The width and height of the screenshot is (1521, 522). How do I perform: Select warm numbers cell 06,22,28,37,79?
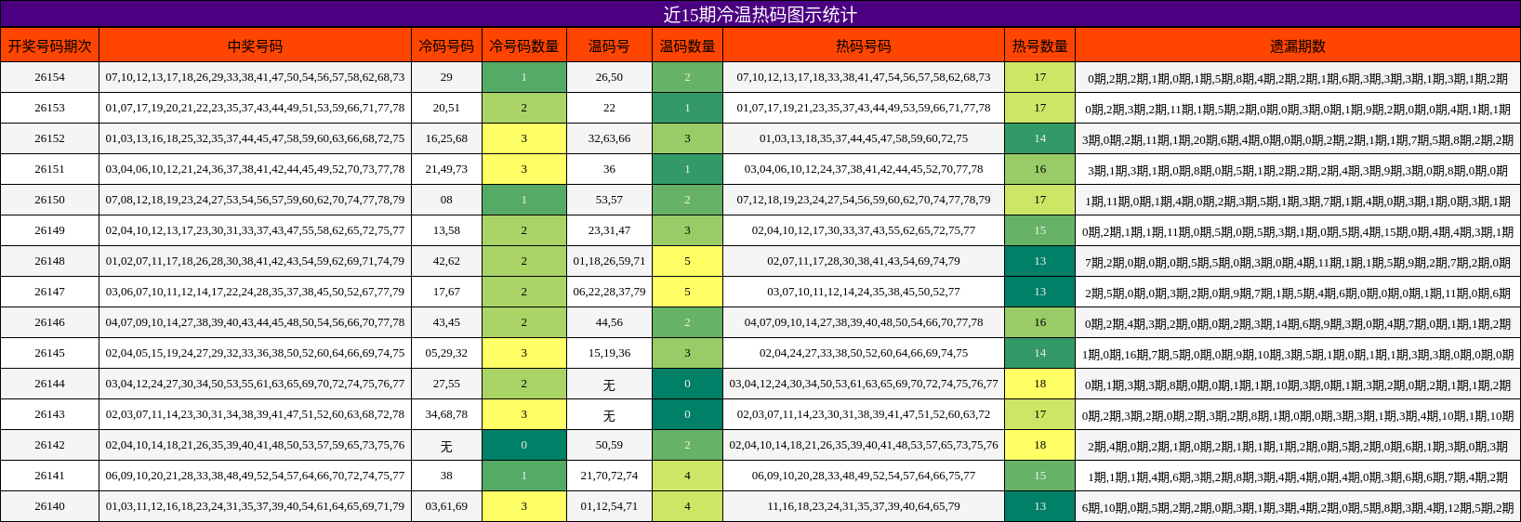(x=609, y=292)
